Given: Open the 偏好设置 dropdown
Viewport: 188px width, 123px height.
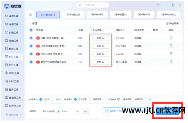Looking at the screenshot, I should coord(143,99).
